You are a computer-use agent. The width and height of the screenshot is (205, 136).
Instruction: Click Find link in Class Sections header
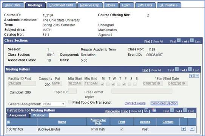[x=147, y=41]
